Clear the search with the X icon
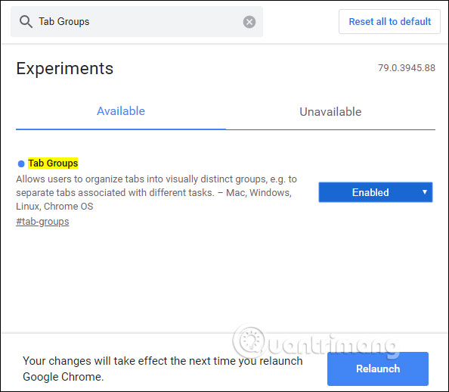Viewport: 449px width, 392px height. click(x=249, y=22)
